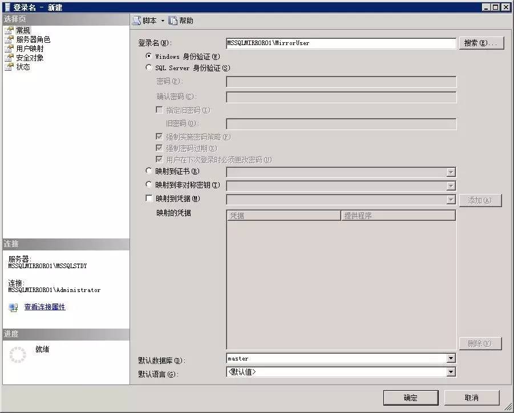Screen dimensions: 514x413
Task: Click the 提供程序 column header
Action: click(x=398, y=216)
